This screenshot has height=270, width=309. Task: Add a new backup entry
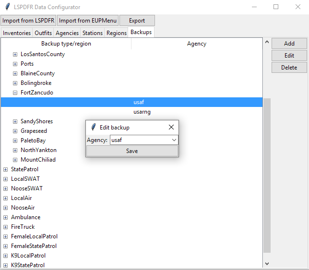[289, 44]
